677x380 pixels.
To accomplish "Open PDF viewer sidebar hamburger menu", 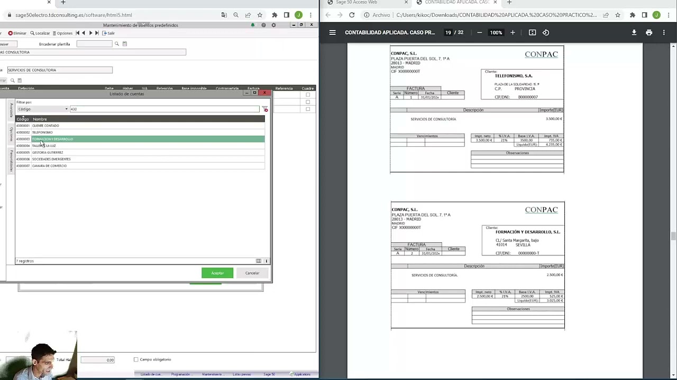I will (332, 33).
